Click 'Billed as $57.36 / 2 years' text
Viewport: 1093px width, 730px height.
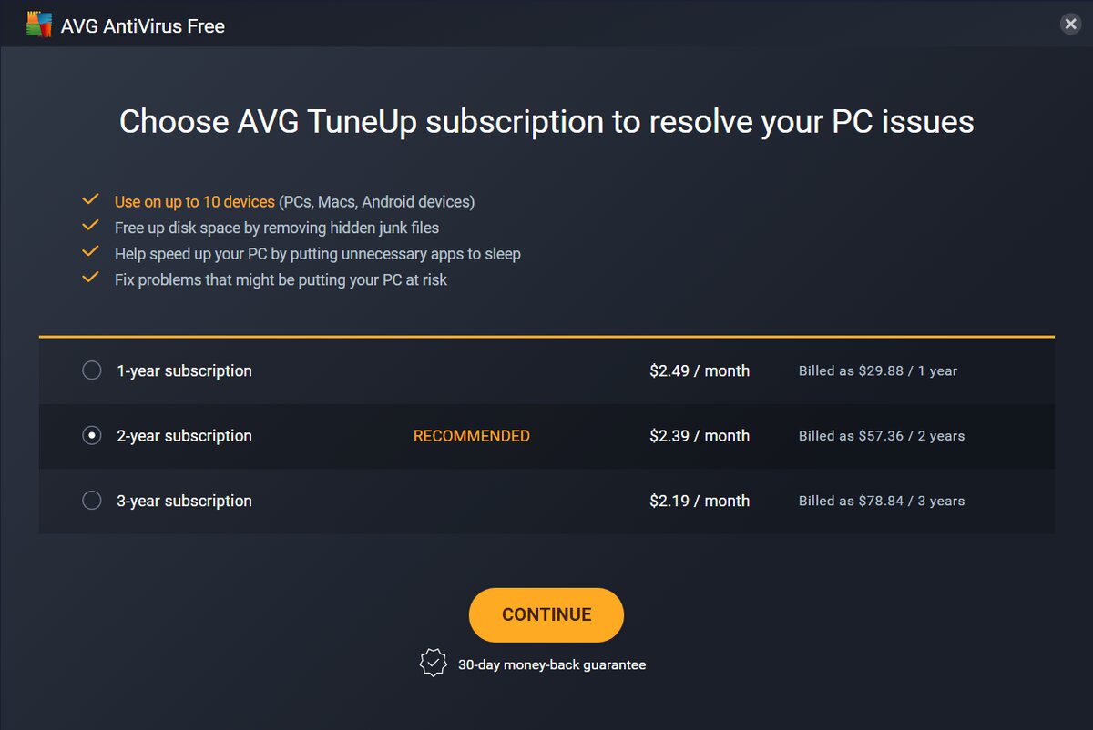[x=882, y=436]
